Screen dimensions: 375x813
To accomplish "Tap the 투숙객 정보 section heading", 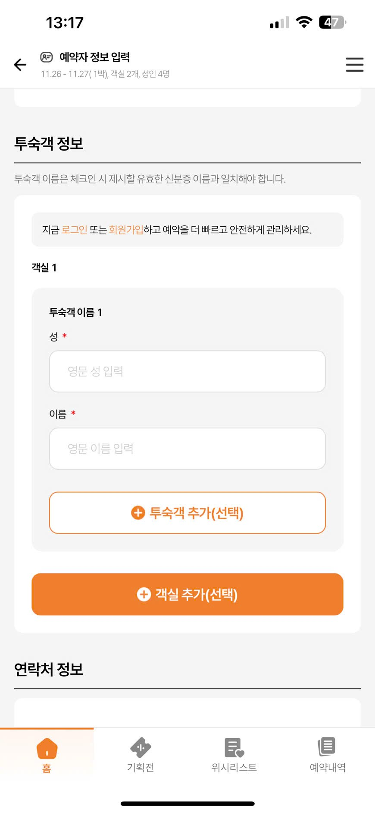I will click(x=49, y=143).
